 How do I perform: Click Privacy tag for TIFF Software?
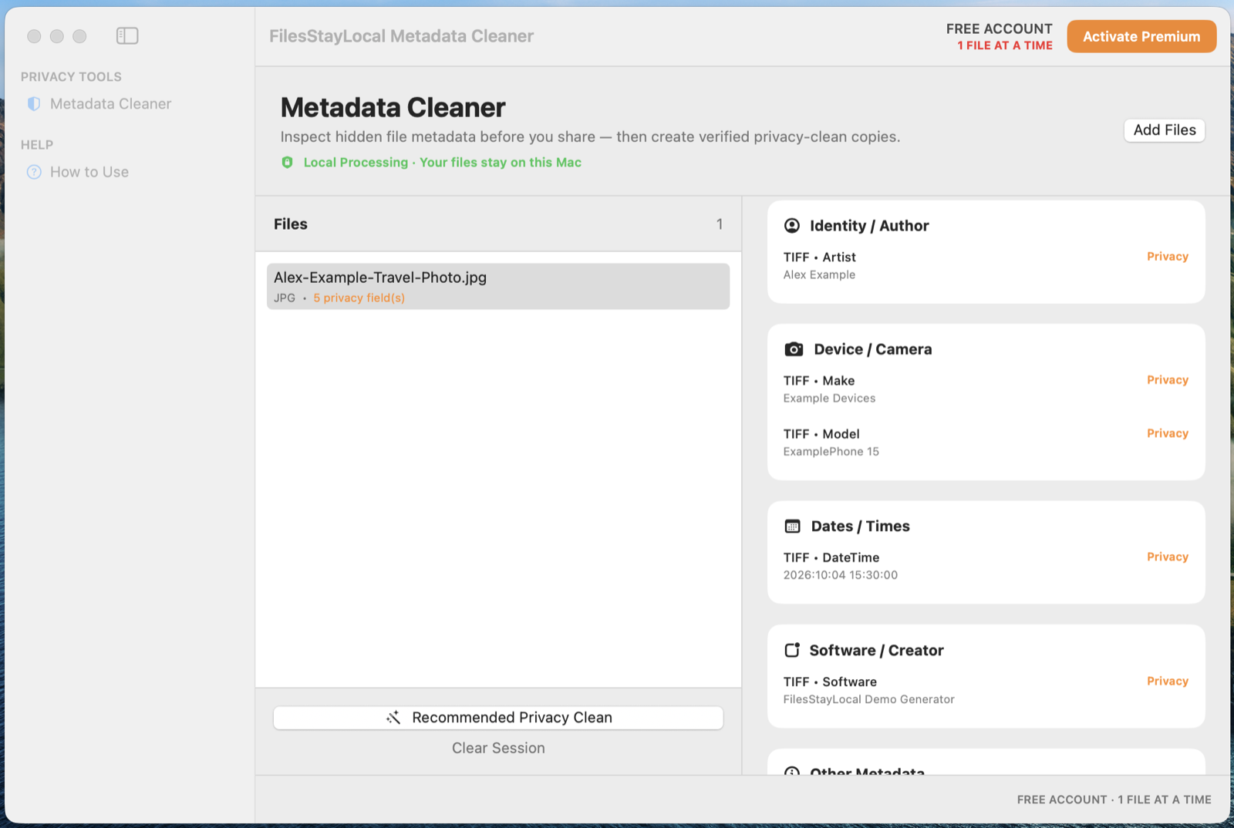[1167, 681]
